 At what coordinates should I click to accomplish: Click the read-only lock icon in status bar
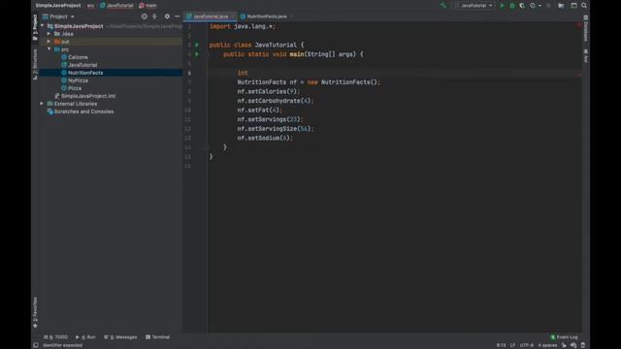coord(564,345)
